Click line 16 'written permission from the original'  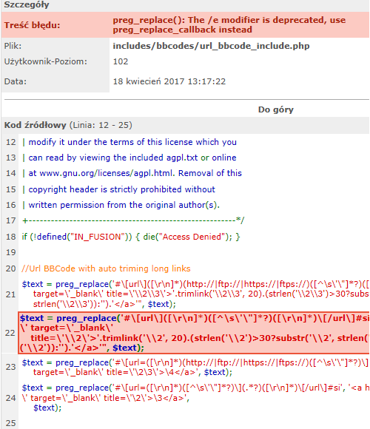pos(121,205)
